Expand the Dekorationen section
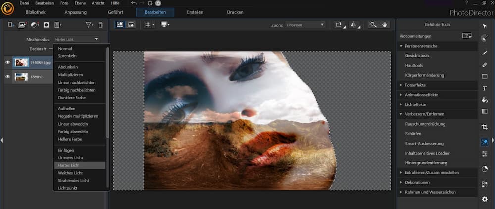Image resolution: width=495 pixels, height=209 pixels. click(418, 182)
